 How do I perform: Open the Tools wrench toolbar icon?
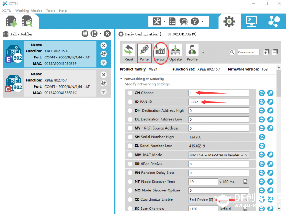click(x=157, y=21)
